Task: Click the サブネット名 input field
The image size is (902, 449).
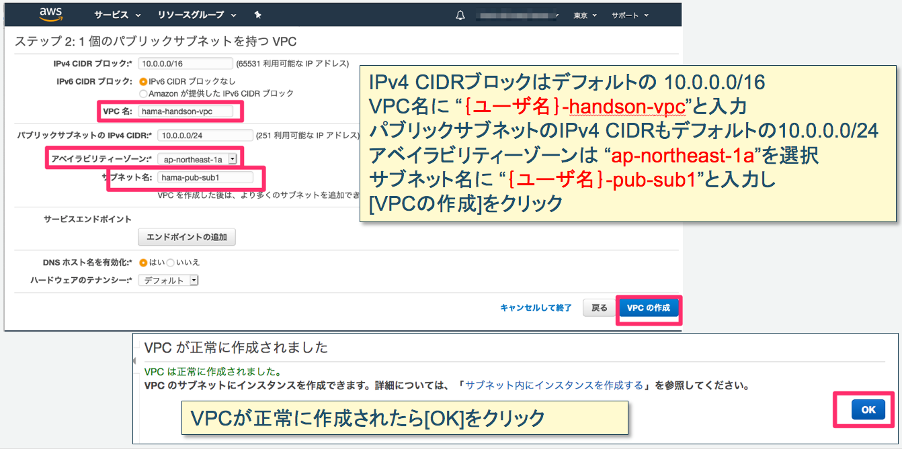Action: coord(205,178)
